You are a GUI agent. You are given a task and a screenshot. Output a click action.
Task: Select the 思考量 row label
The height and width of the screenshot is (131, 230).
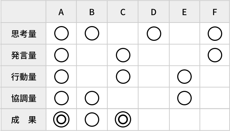tap(24, 34)
